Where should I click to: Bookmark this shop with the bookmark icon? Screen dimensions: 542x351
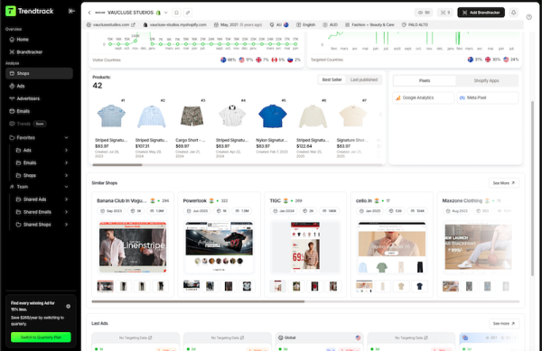[x=176, y=13]
